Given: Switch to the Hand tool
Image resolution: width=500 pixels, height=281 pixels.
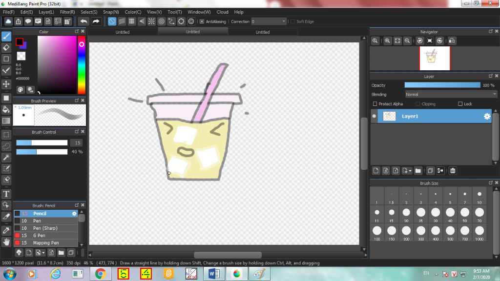Looking at the screenshot, I should pos(6,242).
